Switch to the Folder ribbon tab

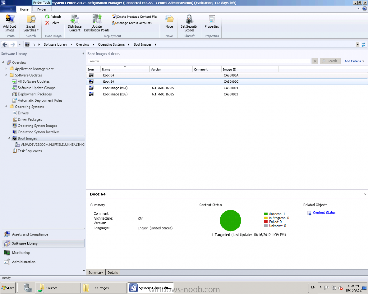[42, 9]
